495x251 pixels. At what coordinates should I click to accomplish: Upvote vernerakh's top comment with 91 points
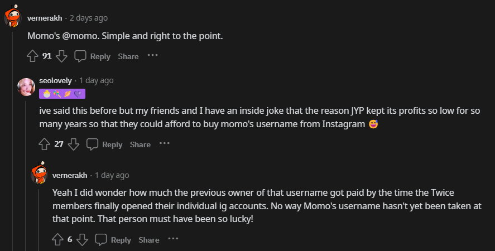[x=32, y=56]
